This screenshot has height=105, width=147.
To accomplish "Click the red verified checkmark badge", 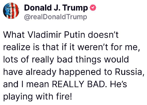I will coord(93,8).
